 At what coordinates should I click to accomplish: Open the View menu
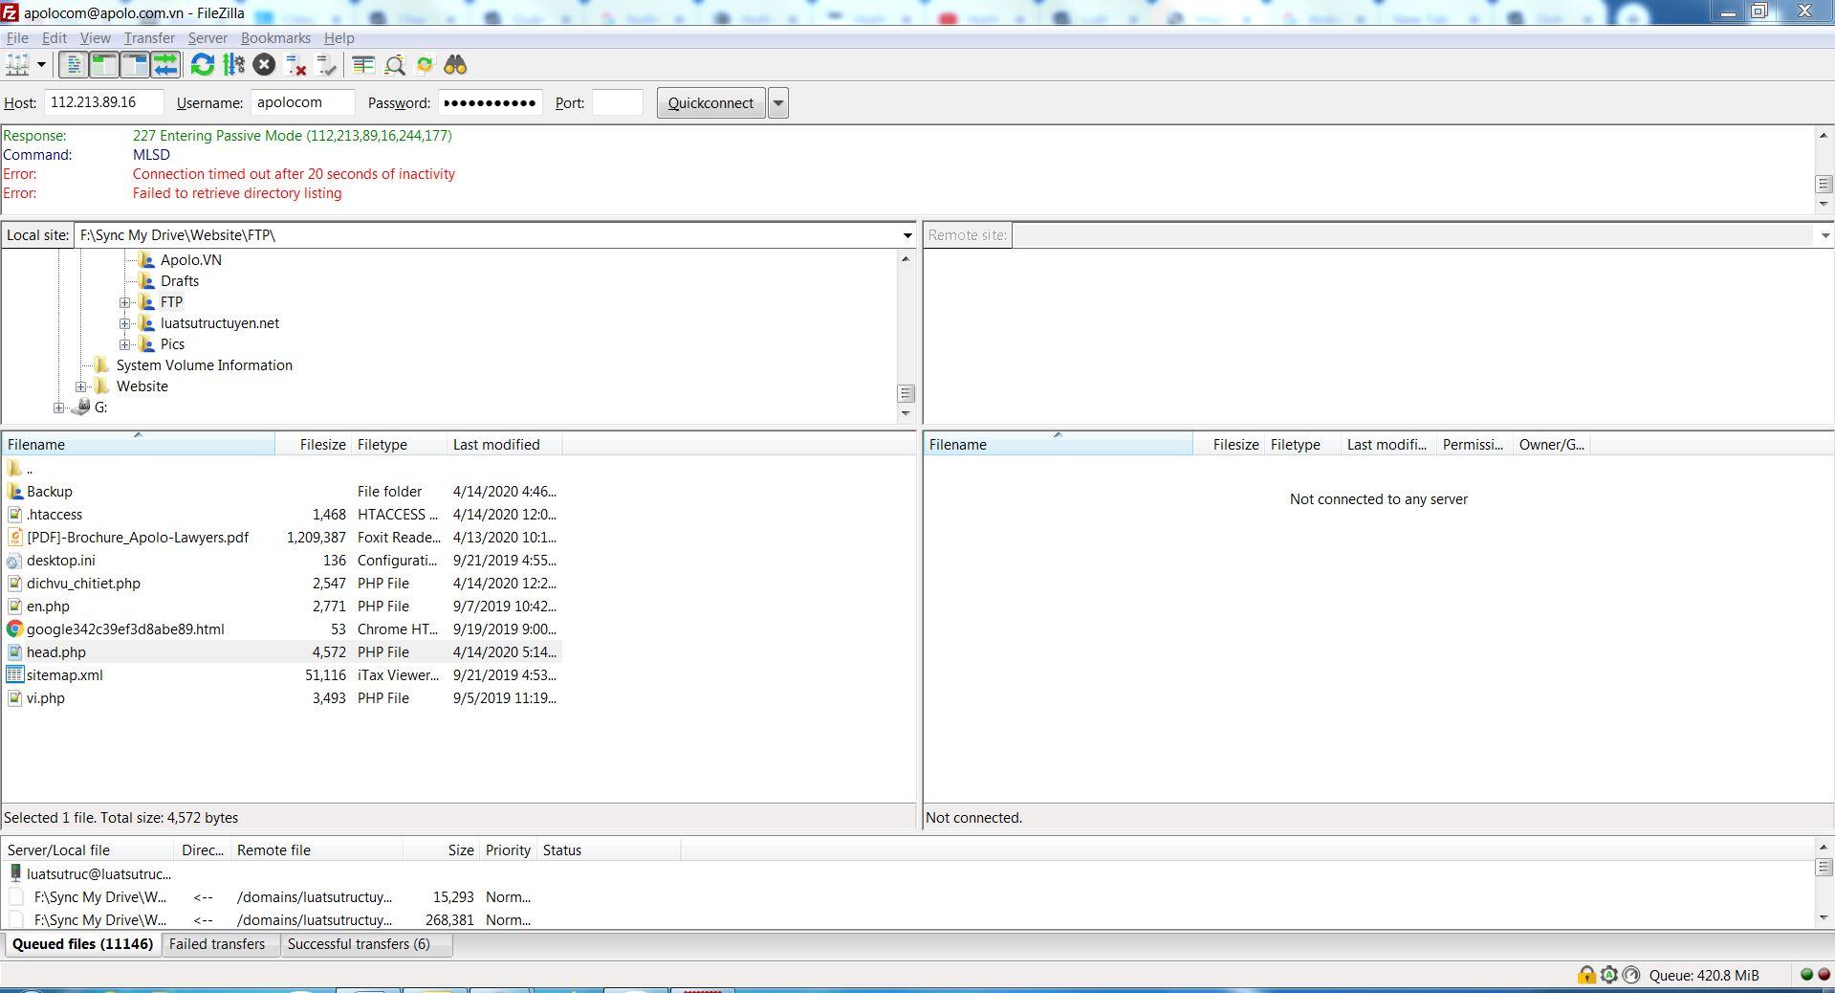(95, 38)
